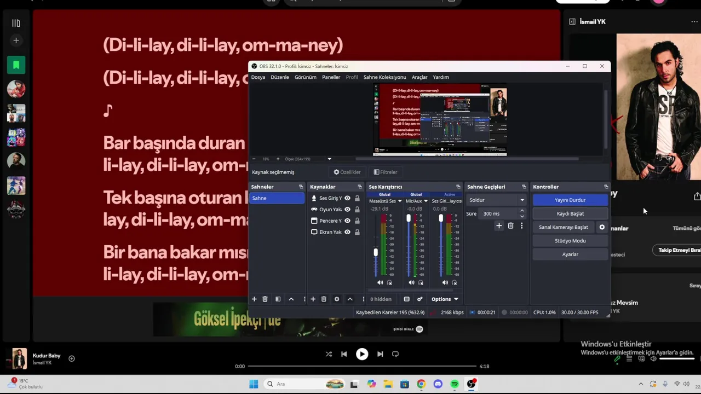Toggle mixer layout icon in Ses Karıştırıcı toolbar
The height and width of the screenshot is (394, 701).
coord(406,299)
